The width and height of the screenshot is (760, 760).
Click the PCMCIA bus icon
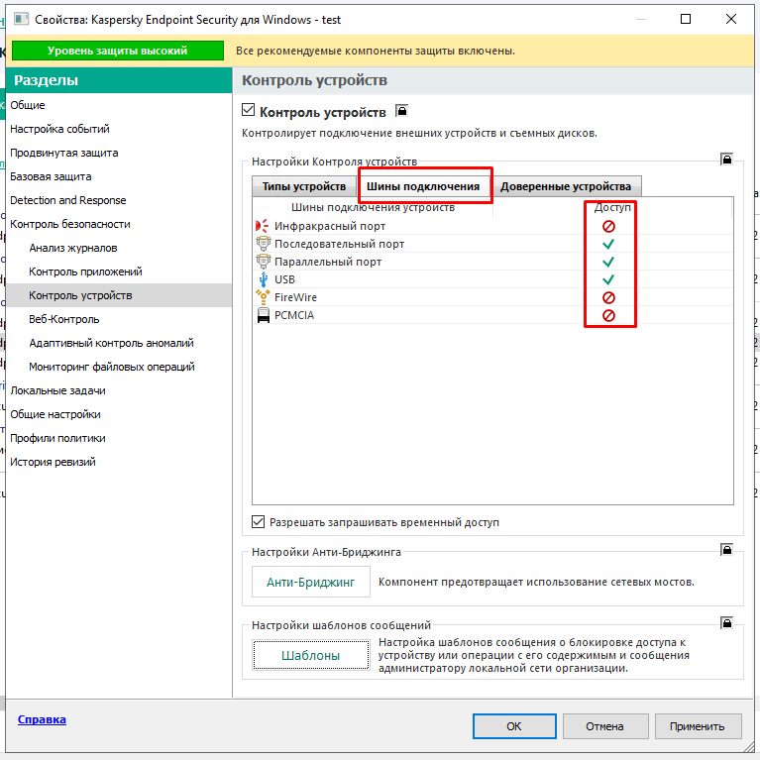click(x=264, y=315)
